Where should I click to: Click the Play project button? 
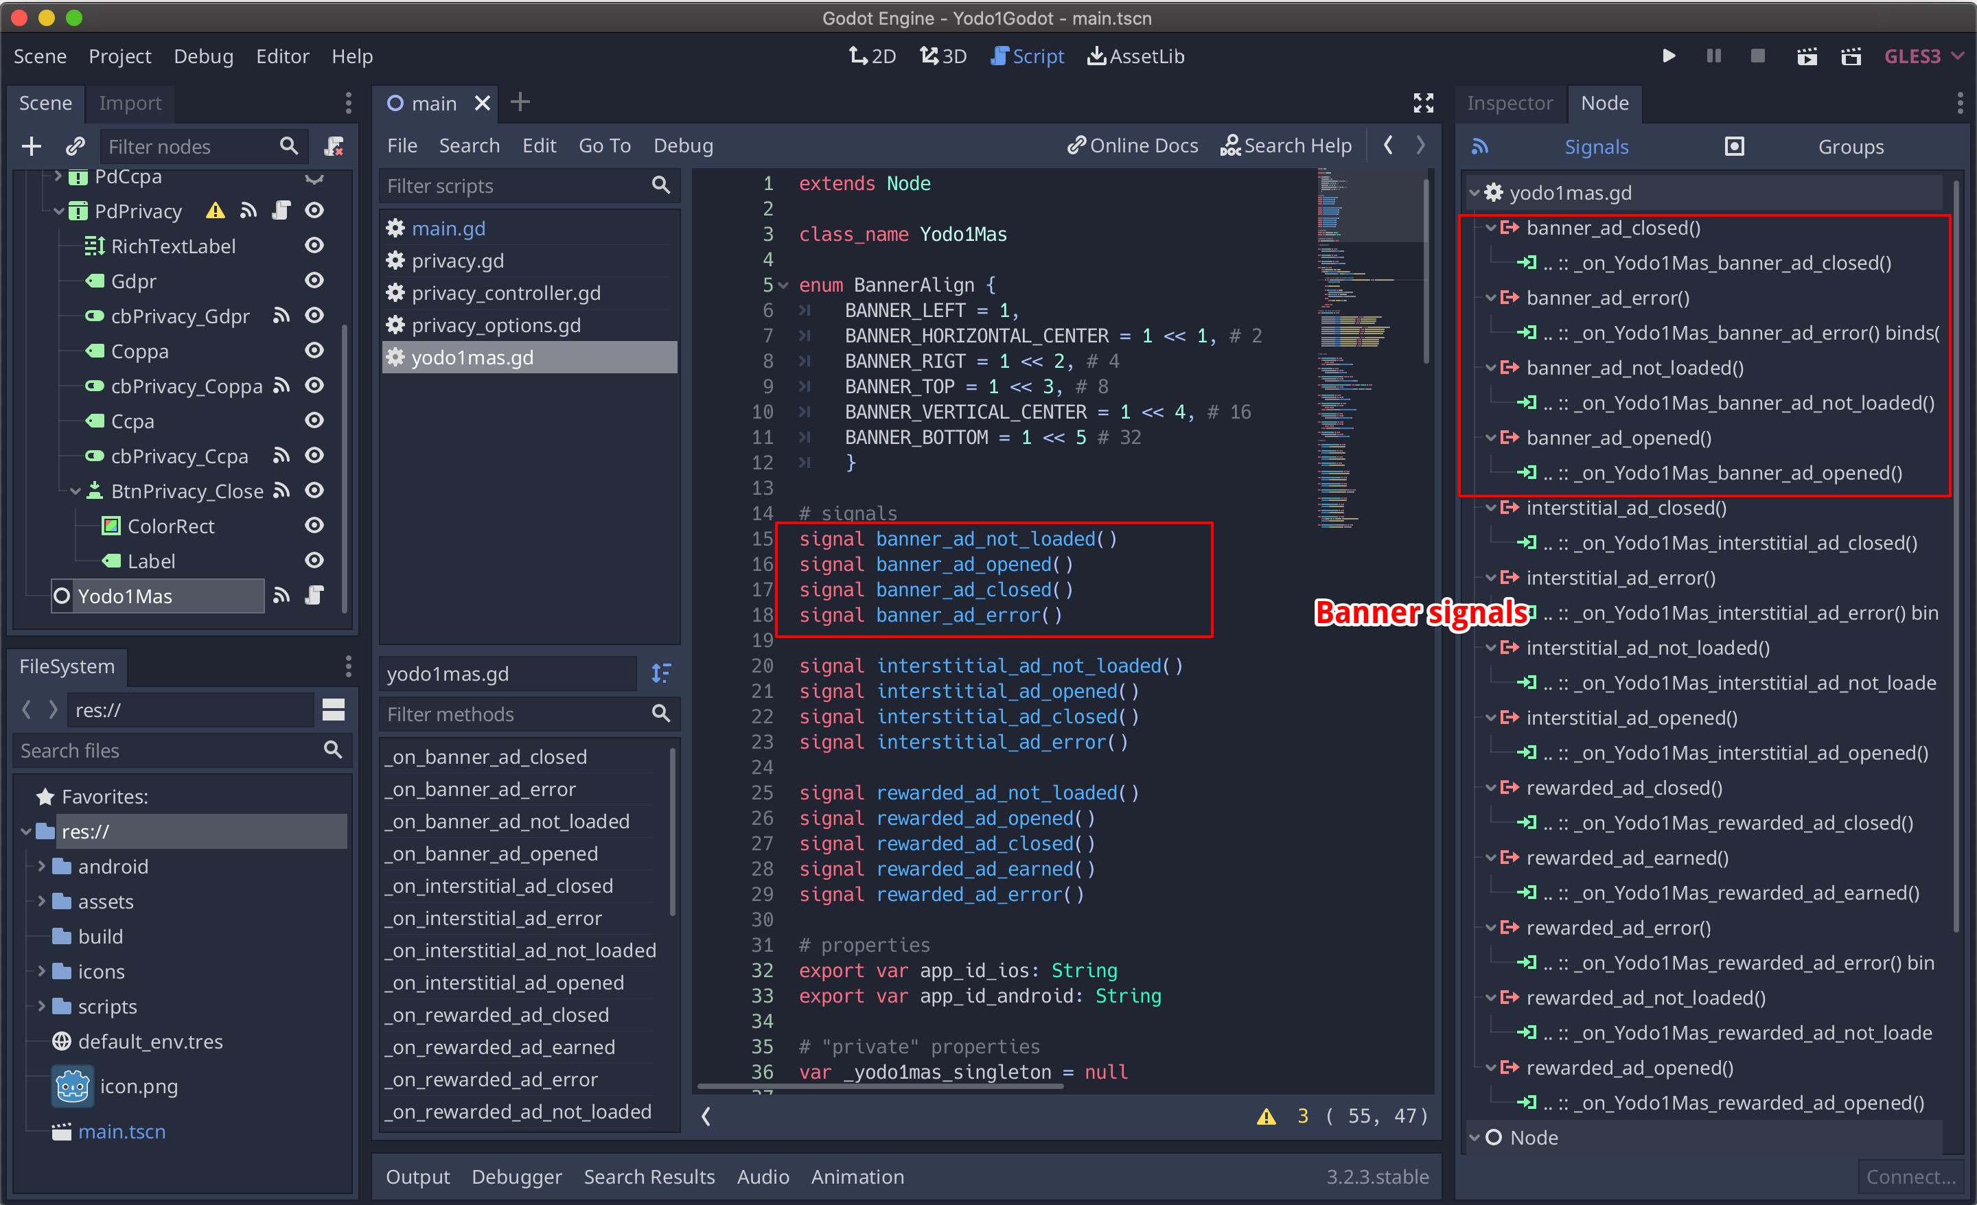point(1669,56)
